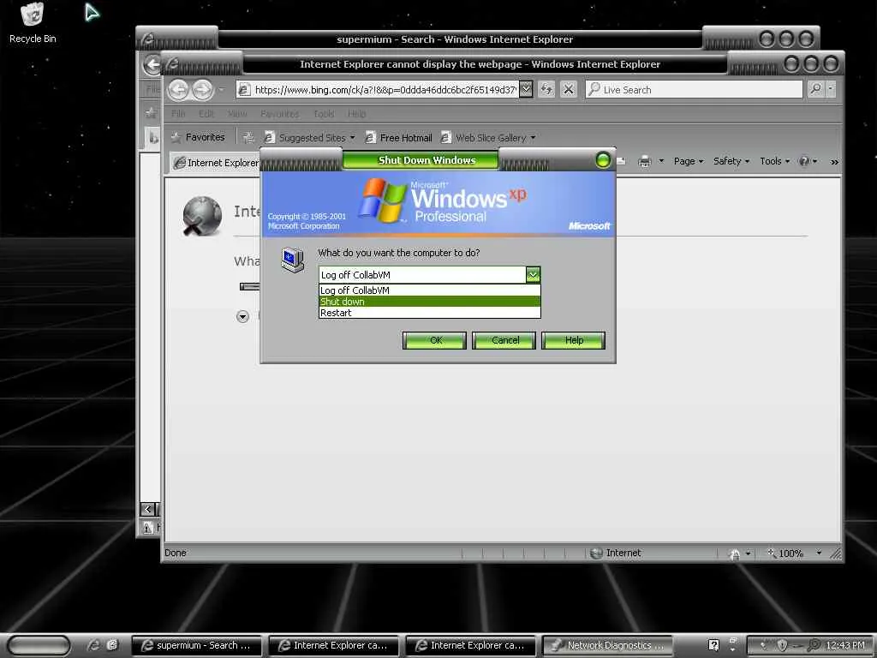Open zoom level 100% control
877x658 pixels.
785,553
